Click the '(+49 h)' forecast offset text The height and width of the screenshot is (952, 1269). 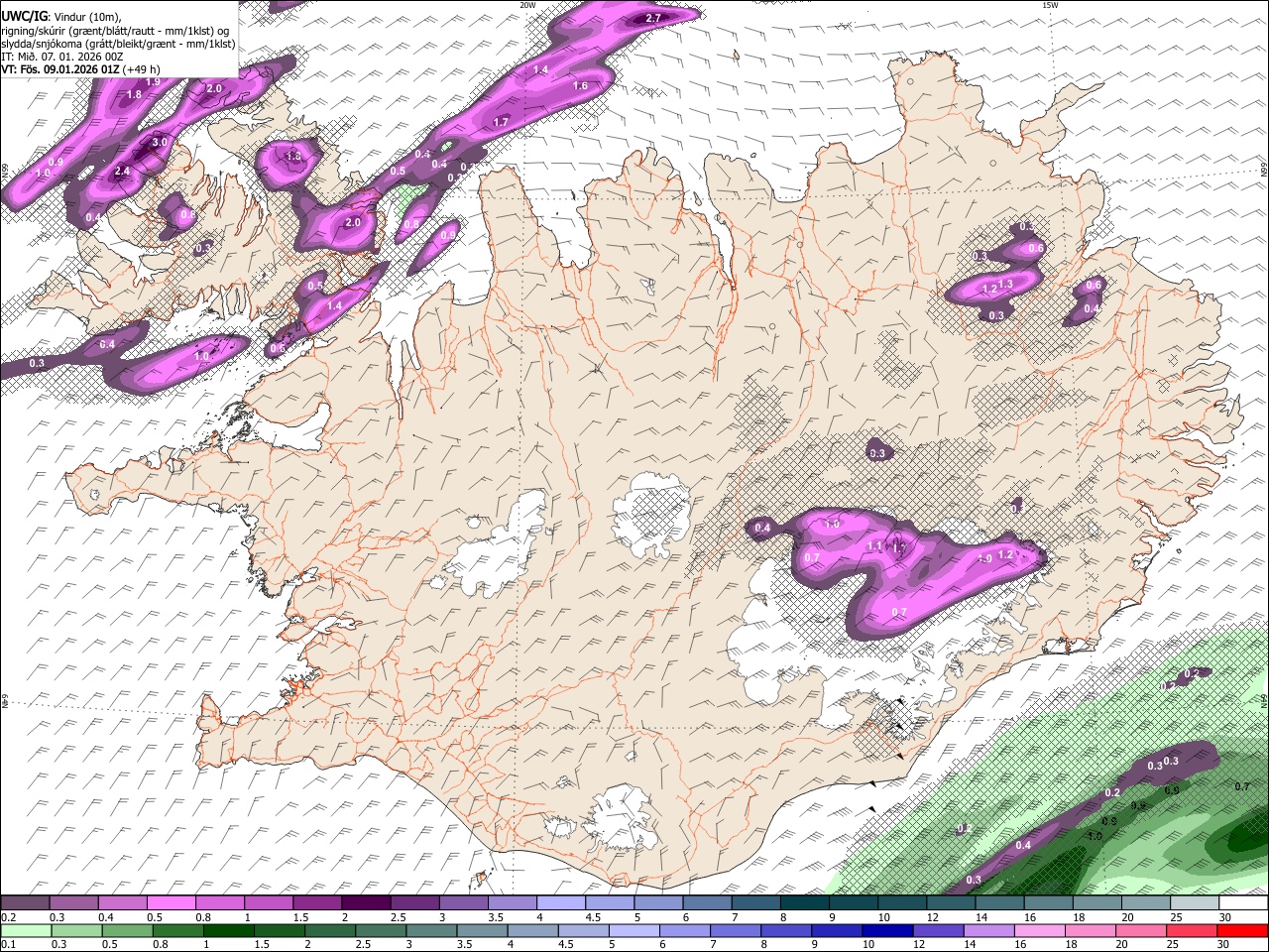[x=143, y=69]
